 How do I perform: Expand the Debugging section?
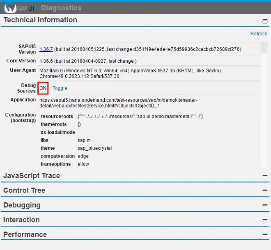265,205
